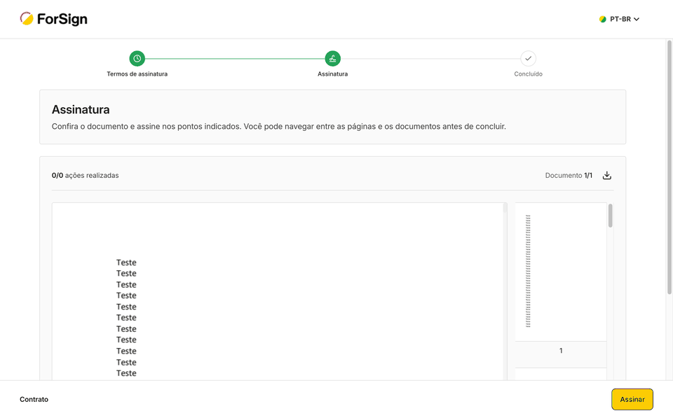The height and width of the screenshot is (418, 673).
Task: Click the Documento 1/1 indicator
Action: [569, 175]
